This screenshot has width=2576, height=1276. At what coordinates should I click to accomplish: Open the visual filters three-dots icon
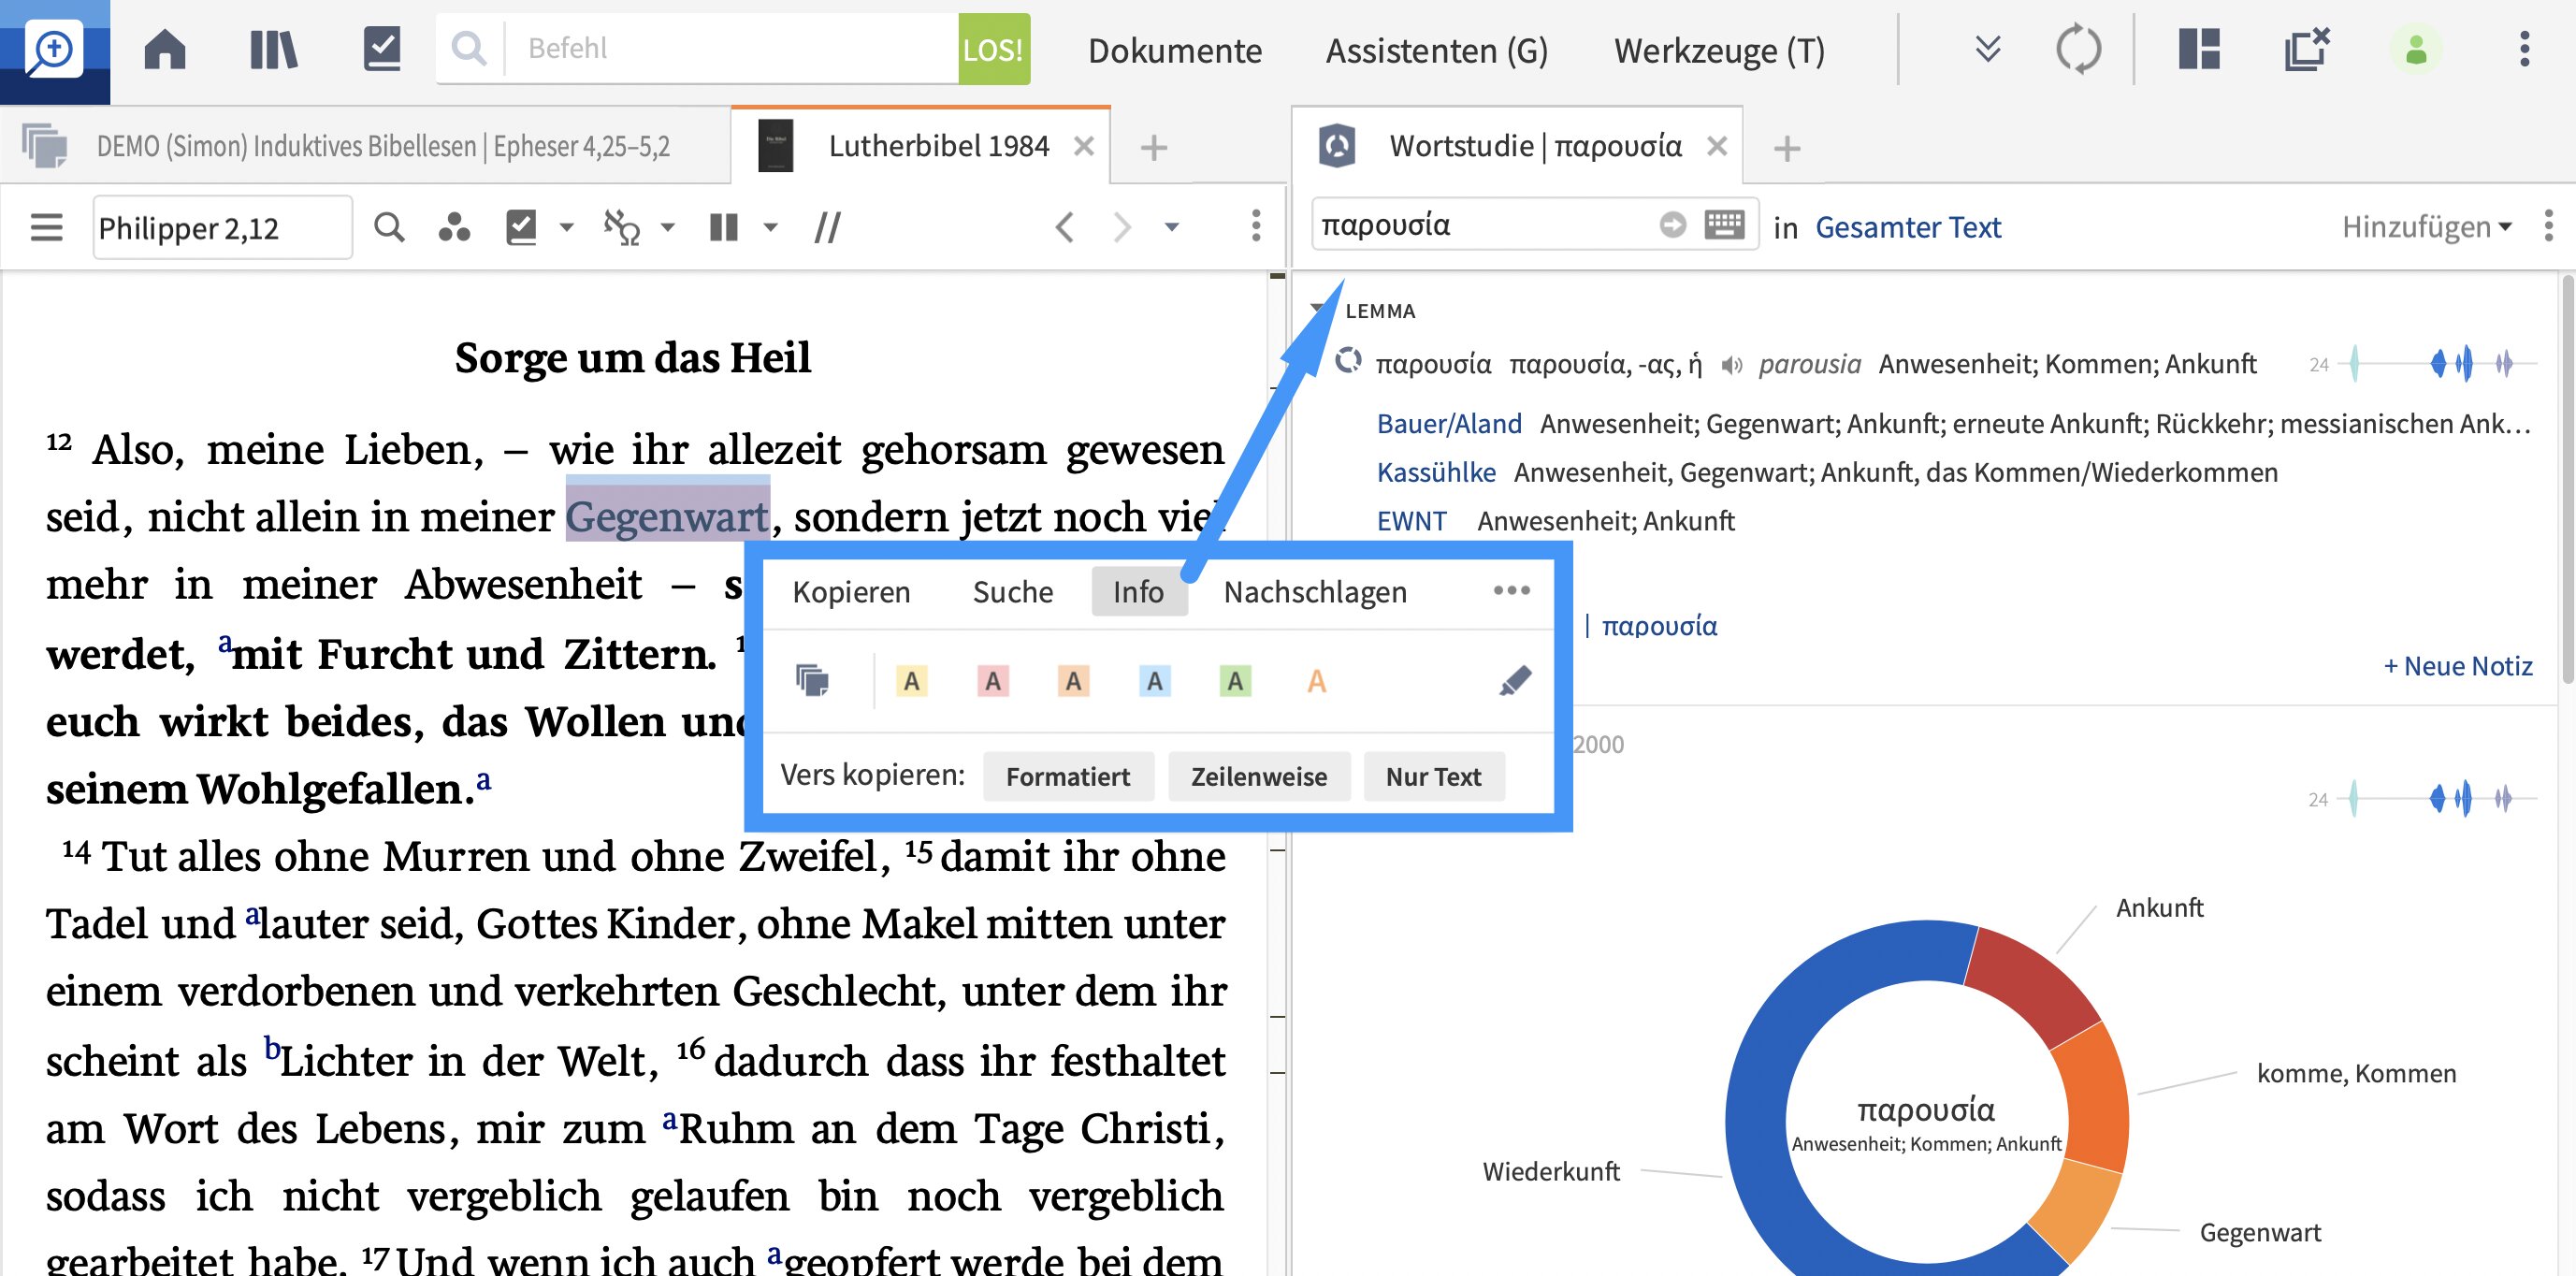coord(454,228)
